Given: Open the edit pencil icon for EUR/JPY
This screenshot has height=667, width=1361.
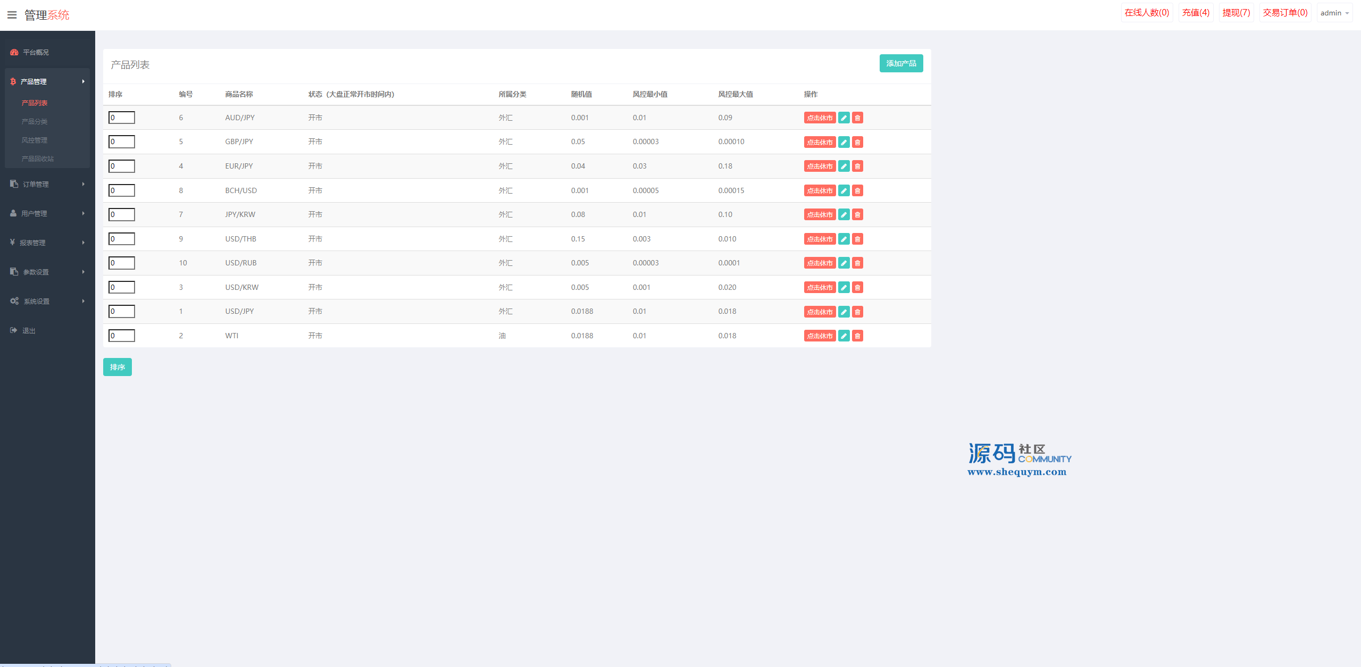Looking at the screenshot, I should [844, 166].
